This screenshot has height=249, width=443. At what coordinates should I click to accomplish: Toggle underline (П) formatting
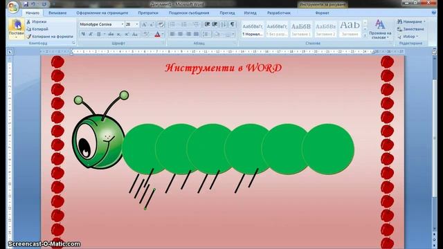click(x=98, y=34)
